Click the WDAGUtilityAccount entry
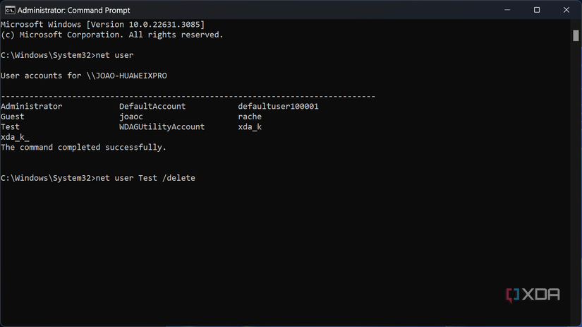The height and width of the screenshot is (327, 582). tap(162, 127)
